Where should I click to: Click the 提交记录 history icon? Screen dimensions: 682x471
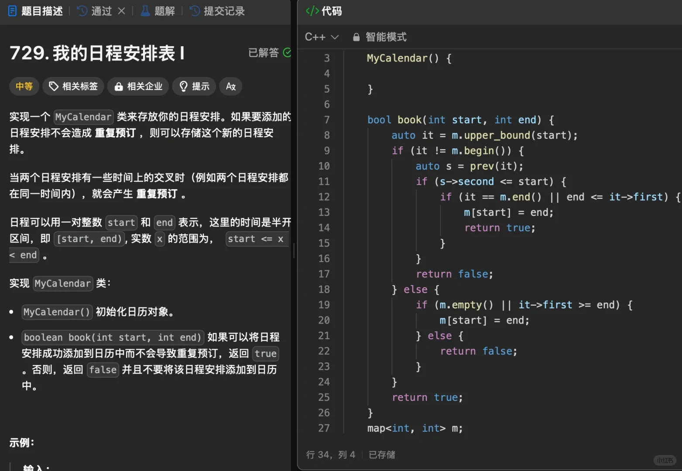[x=195, y=11]
